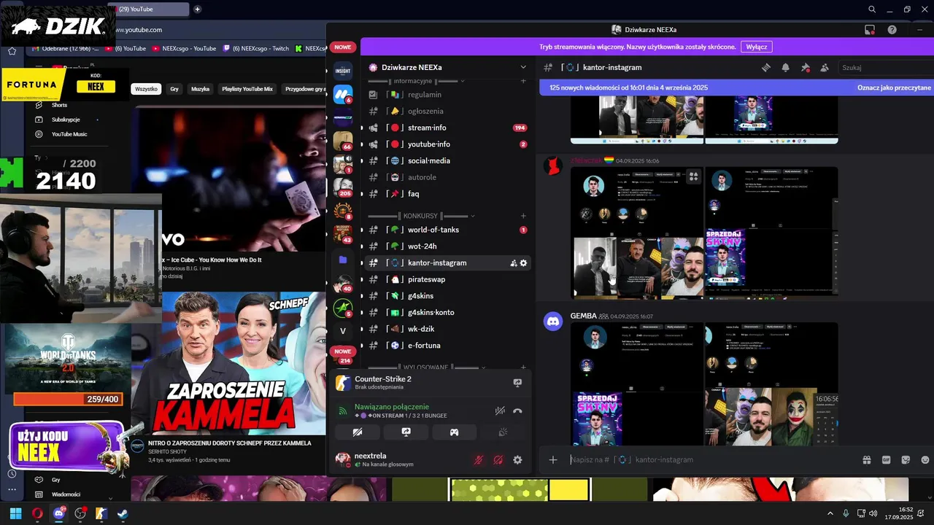934x525 pixels.
Task: Create invite icon on kantor-instagram channel
Action: coord(513,262)
